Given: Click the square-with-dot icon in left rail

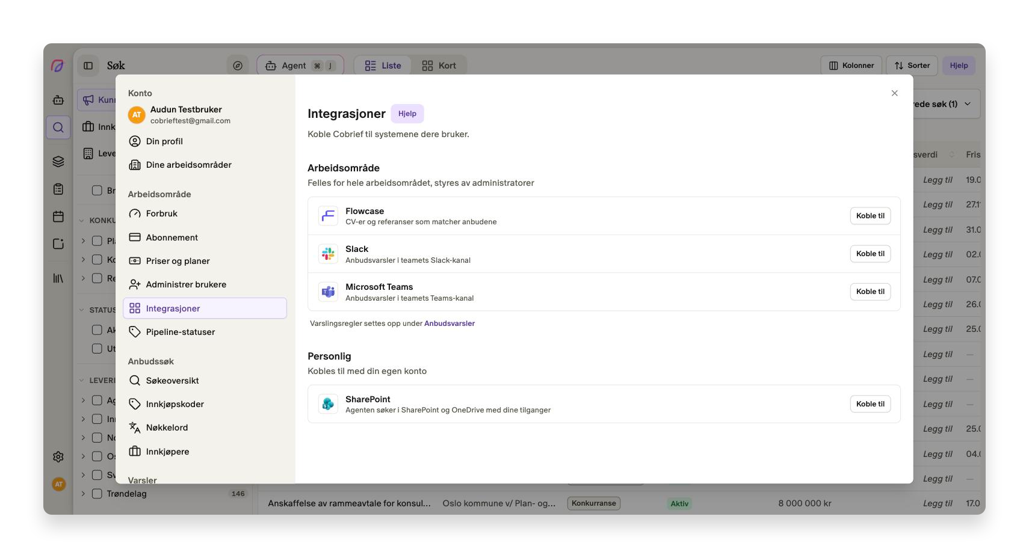Looking at the screenshot, I should tap(58, 244).
